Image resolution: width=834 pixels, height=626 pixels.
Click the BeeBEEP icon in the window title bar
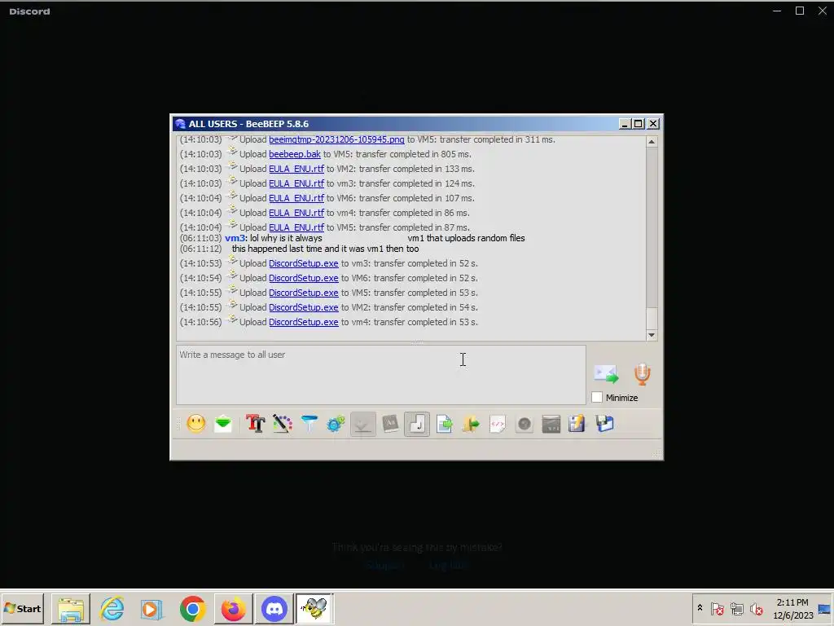[180, 124]
